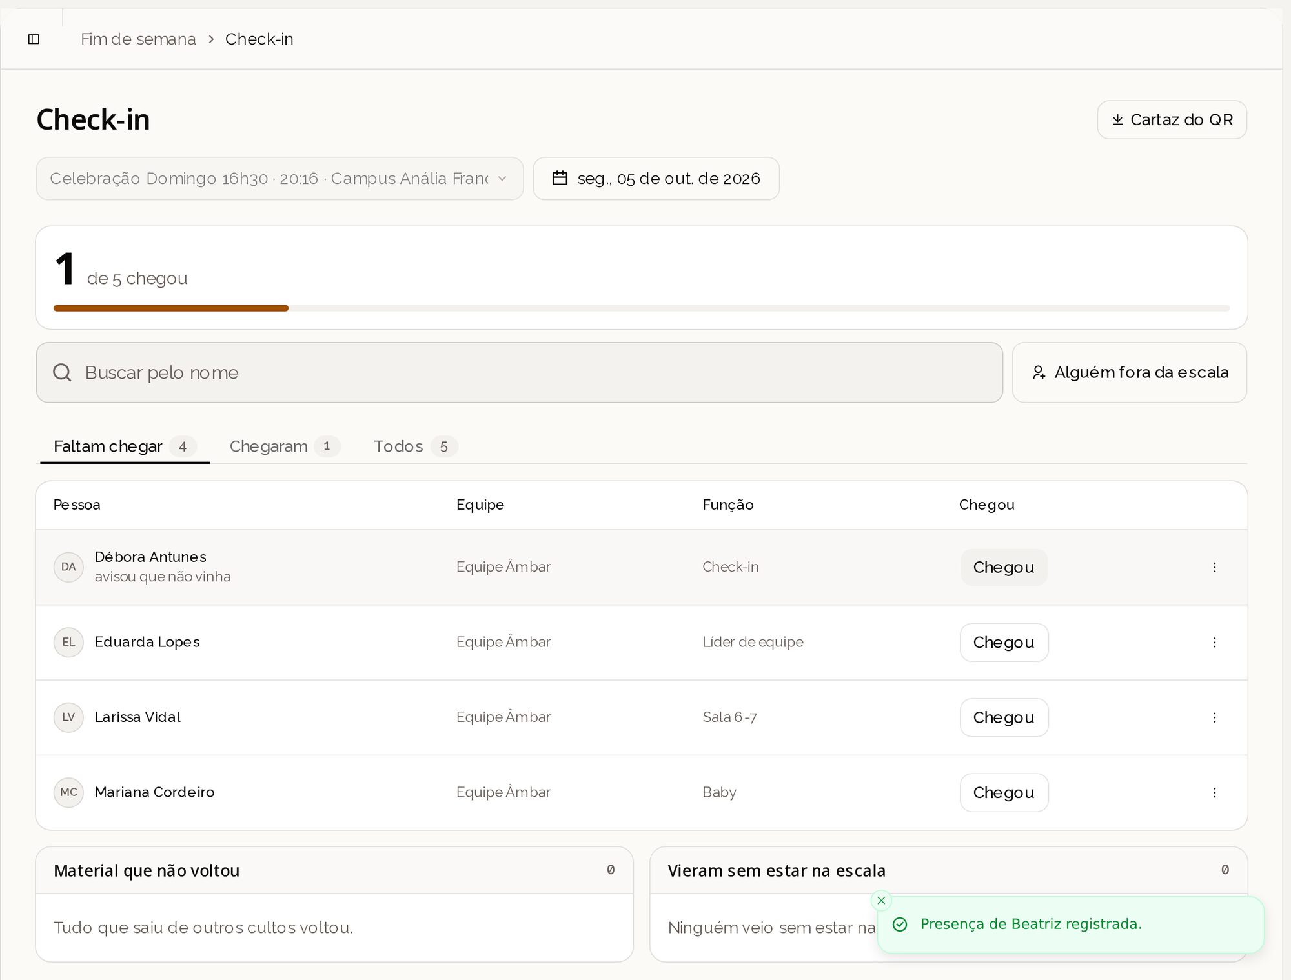
Task: Switch to the Todos tab
Action: [x=415, y=446]
